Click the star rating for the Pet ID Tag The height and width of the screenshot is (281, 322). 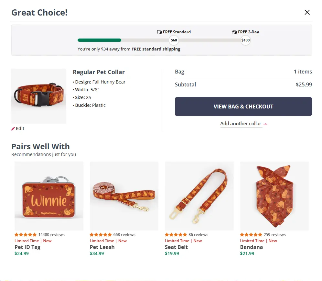(25, 234)
